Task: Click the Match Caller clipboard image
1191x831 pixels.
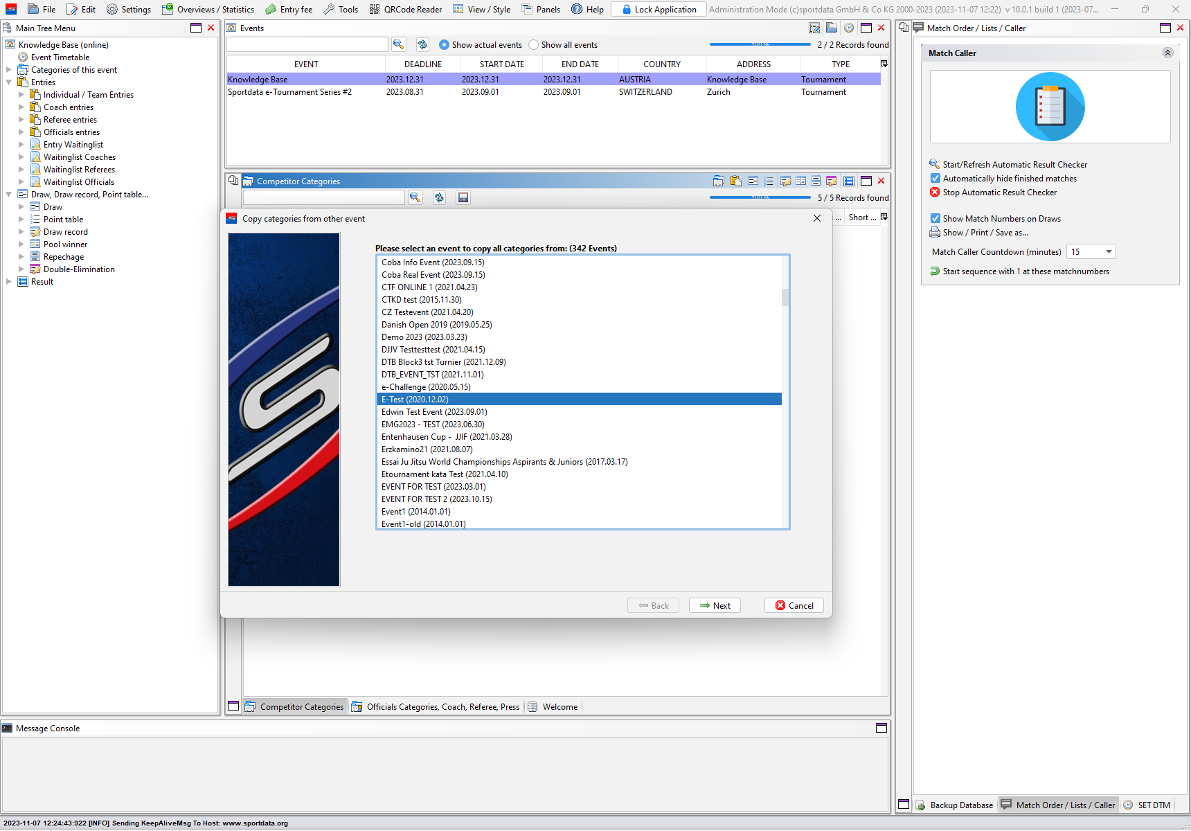Action: point(1050,107)
